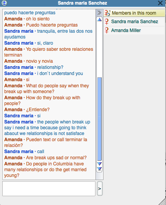Click the scroll down arrow in chat
The height and width of the screenshot is (205, 166).
click(99, 164)
